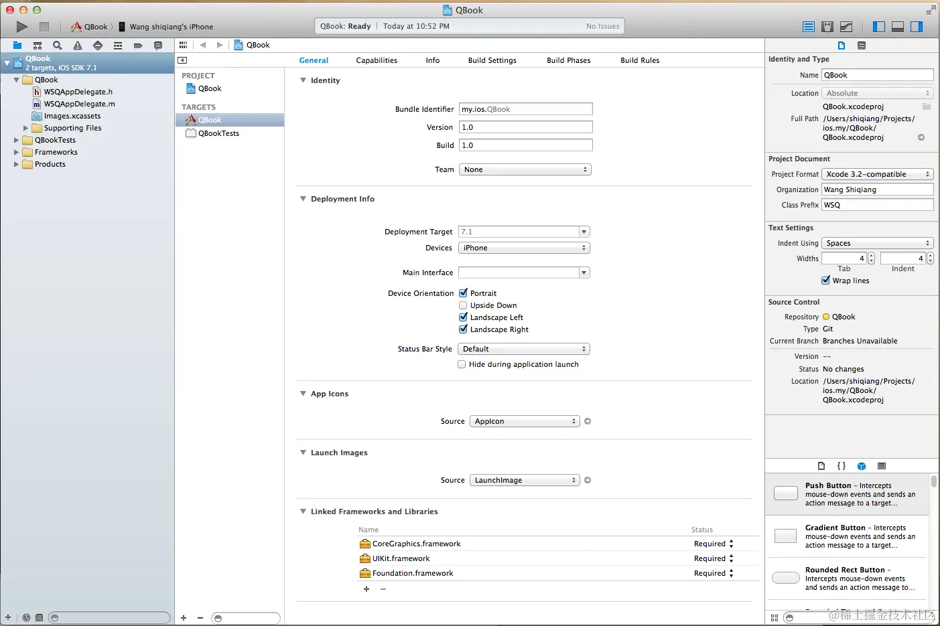Open the Issue navigator warning icon
The height and width of the screenshot is (626, 940).
tap(78, 46)
